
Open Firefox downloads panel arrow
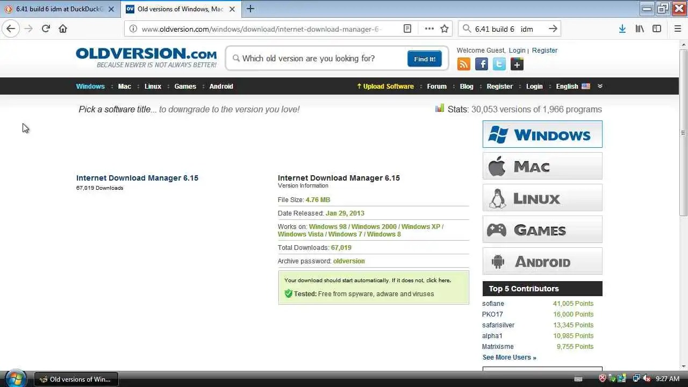(622, 29)
